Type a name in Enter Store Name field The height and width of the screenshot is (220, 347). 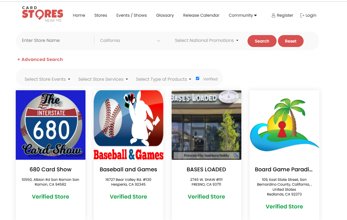pyautogui.click(x=55, y=40)
